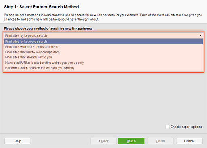Select 'Find sites by keyword search' highlighted option

[103, 42]
